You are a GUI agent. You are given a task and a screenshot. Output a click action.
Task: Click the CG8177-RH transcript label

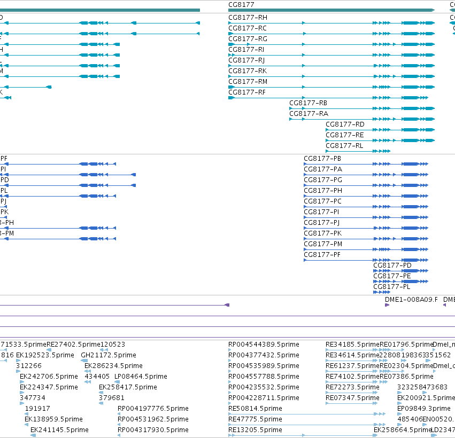248,18
